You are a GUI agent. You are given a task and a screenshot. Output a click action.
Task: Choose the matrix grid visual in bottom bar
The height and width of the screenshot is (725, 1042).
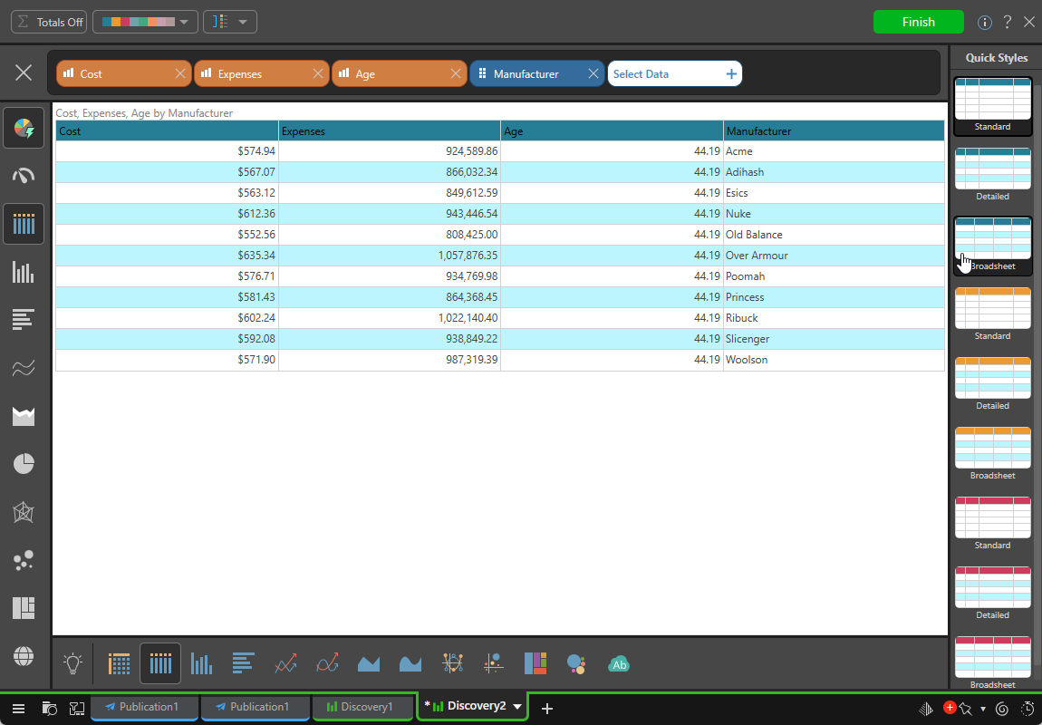point(119,663)
